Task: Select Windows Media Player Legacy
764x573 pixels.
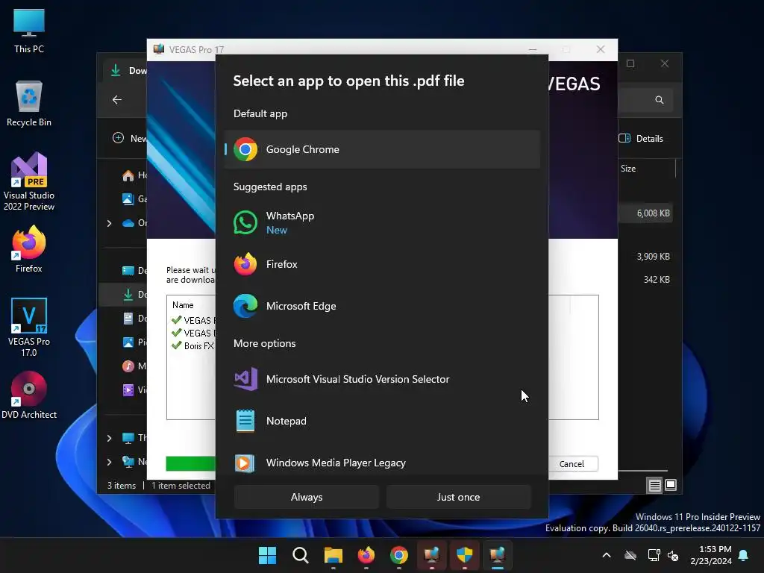Action: pyautogui.click(x=382, y=463)
